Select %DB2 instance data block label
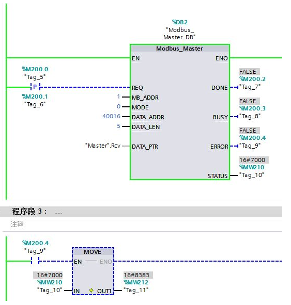This screenshot has height=305, width=291. (179, 22)
